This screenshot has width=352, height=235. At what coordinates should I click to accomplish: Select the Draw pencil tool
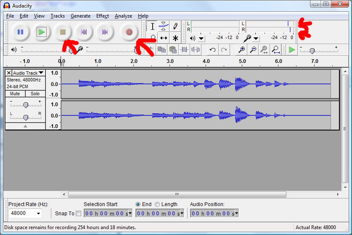click(175, 26)
